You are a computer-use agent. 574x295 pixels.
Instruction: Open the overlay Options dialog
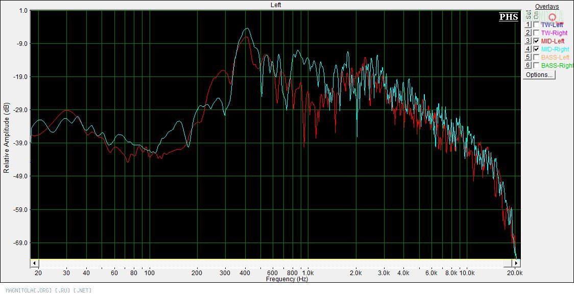point(539,75)
